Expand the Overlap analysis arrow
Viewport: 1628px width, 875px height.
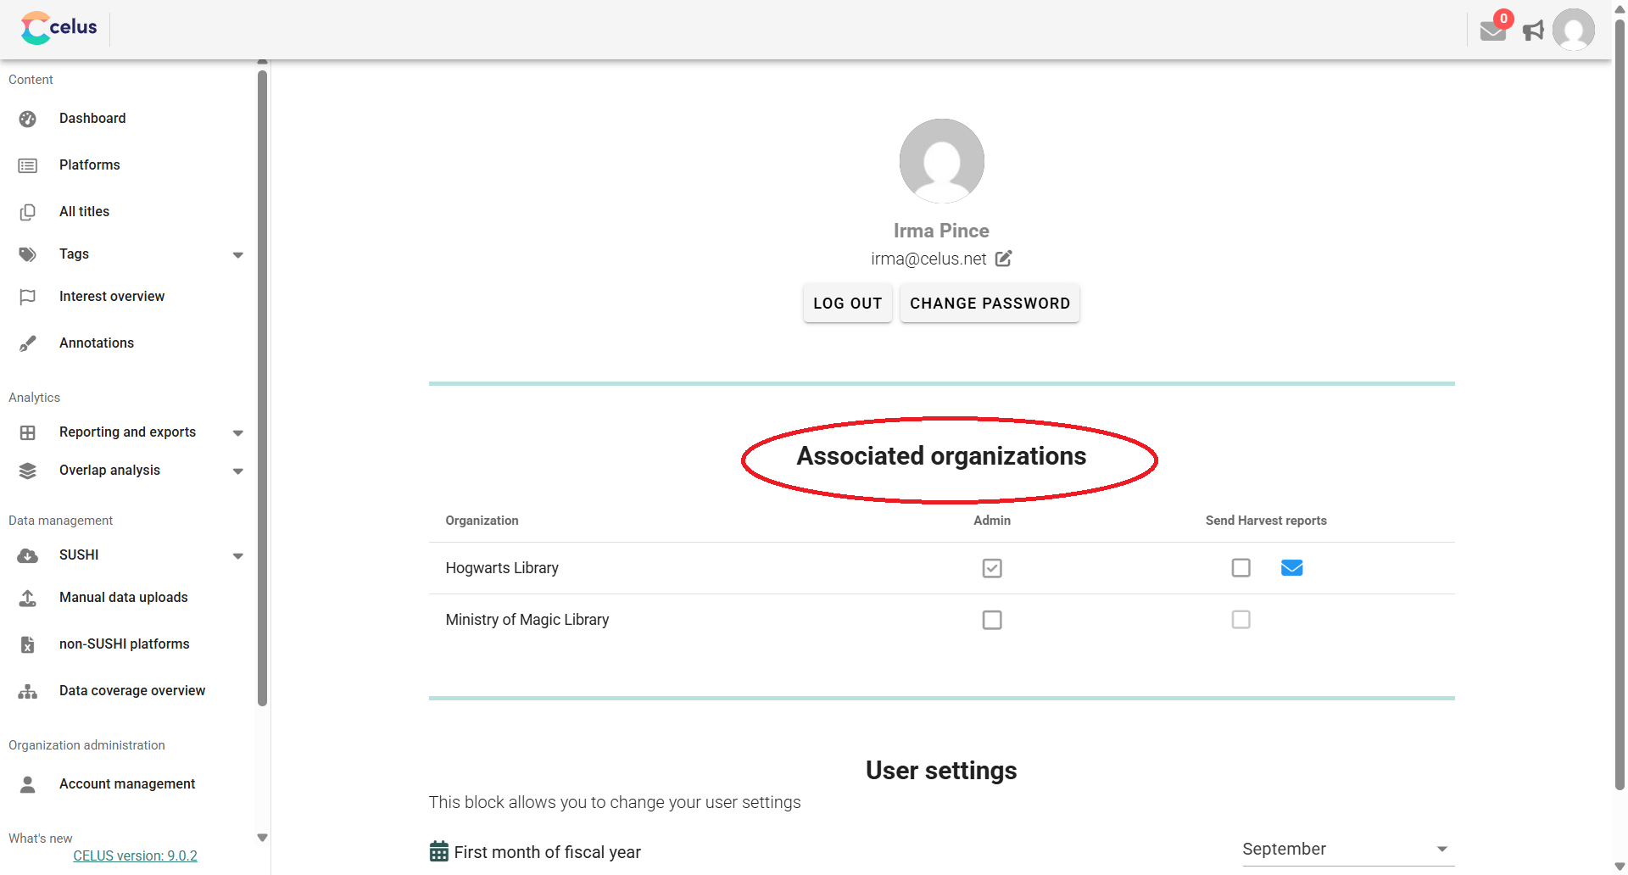238,471
